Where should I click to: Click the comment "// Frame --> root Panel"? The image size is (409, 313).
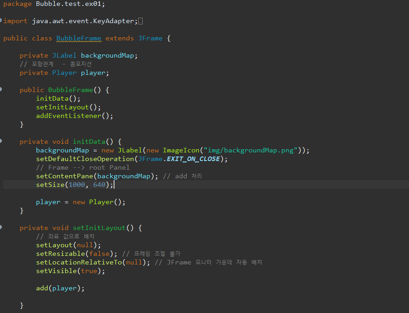83,168
